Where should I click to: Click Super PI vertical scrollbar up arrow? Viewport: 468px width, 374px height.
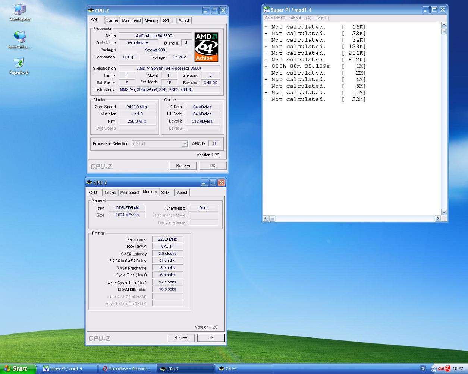click(x=444, y=25)
